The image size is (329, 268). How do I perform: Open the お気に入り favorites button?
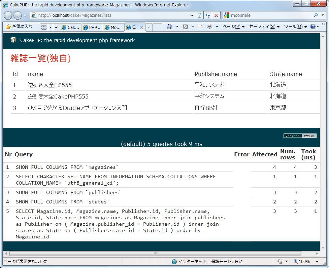click(x=19, y=27)
